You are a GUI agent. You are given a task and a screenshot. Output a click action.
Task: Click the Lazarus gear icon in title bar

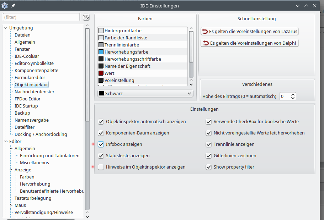pyautogui.click(x=5, y=6)
